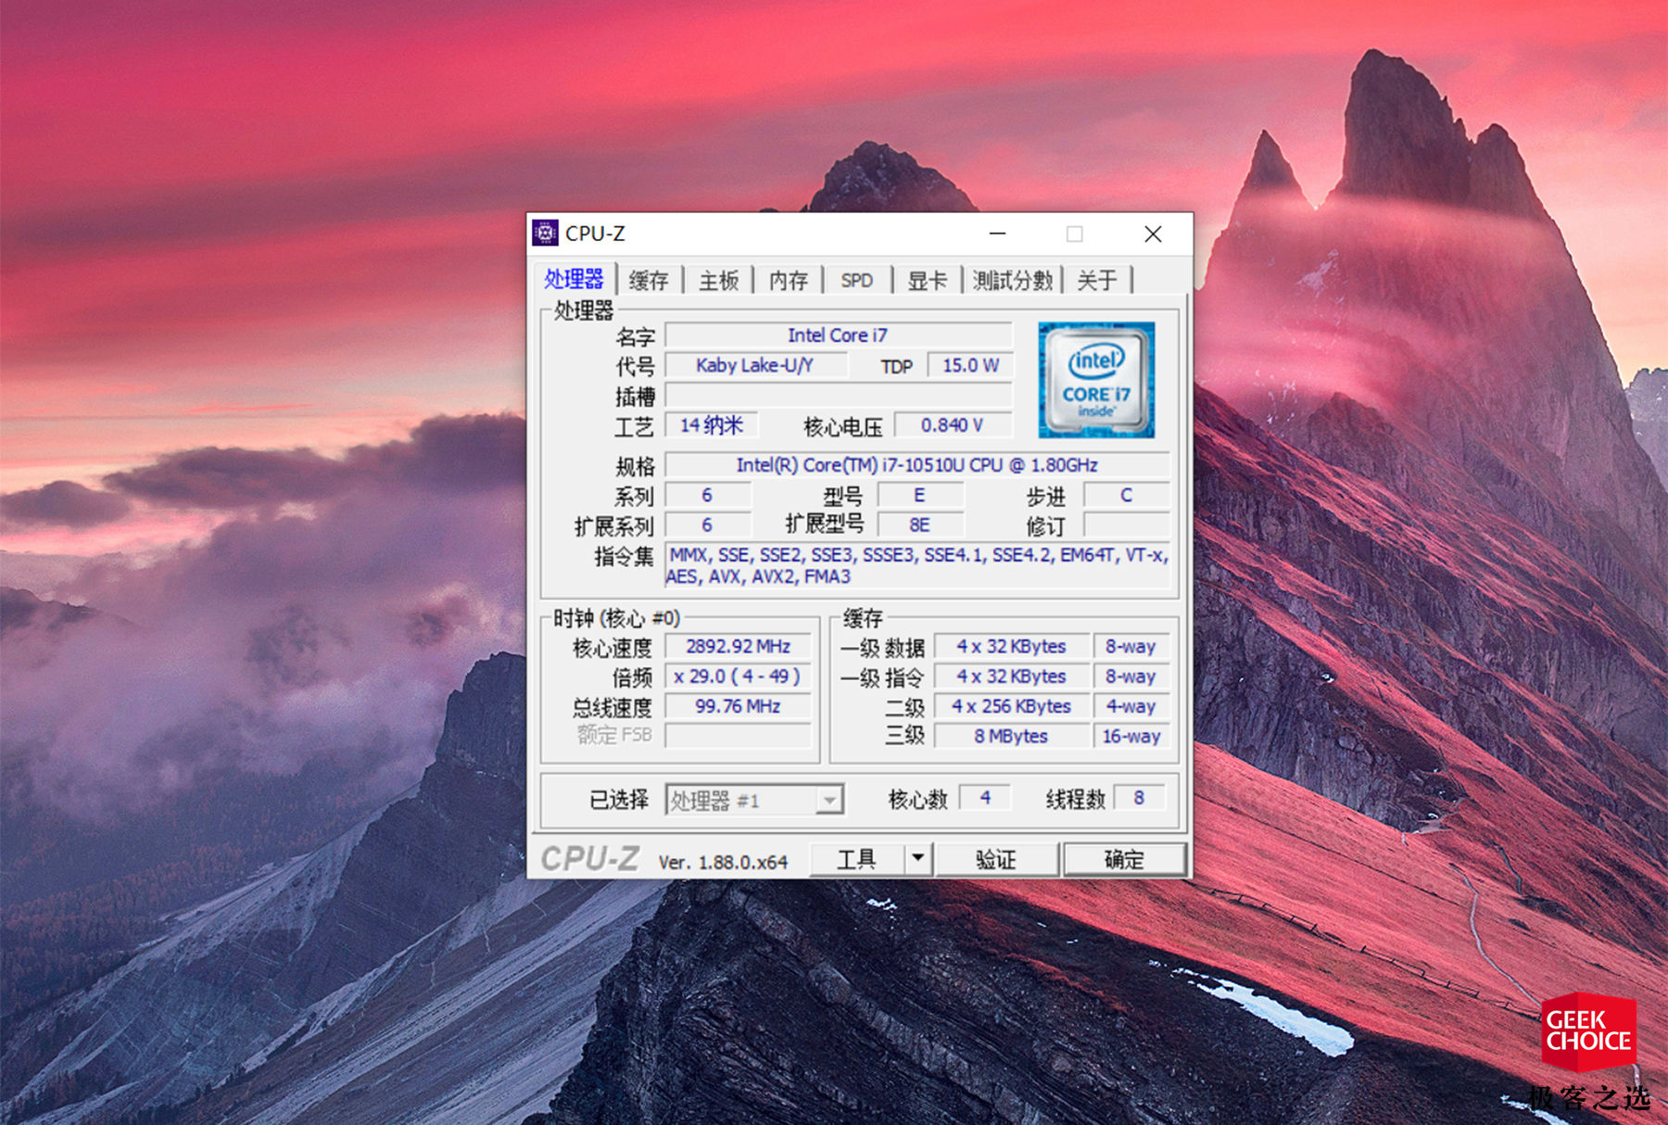Click the 扩展型号 value 8E
The image size is (1668, 1125).
(x=919, y=525)
